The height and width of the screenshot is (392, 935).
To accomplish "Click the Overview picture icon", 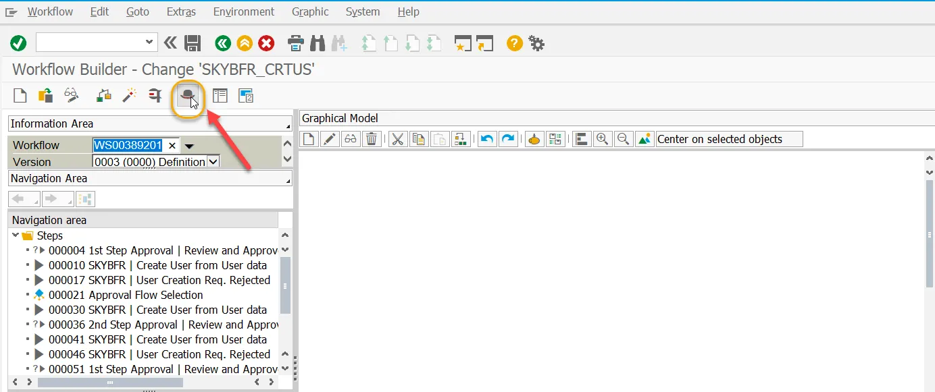I will (645, 139).
